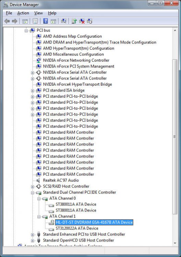
Task: Expand Standard Enhanced PCI to USB Host Controller
Action: 33,234
